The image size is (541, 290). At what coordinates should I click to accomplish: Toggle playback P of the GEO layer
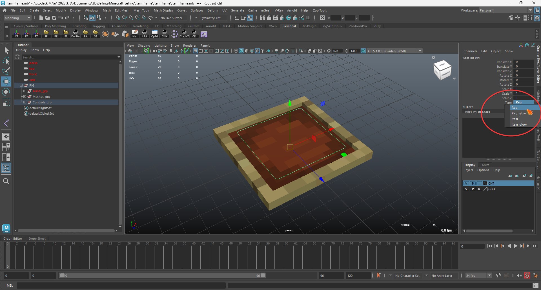pos(473,189)
